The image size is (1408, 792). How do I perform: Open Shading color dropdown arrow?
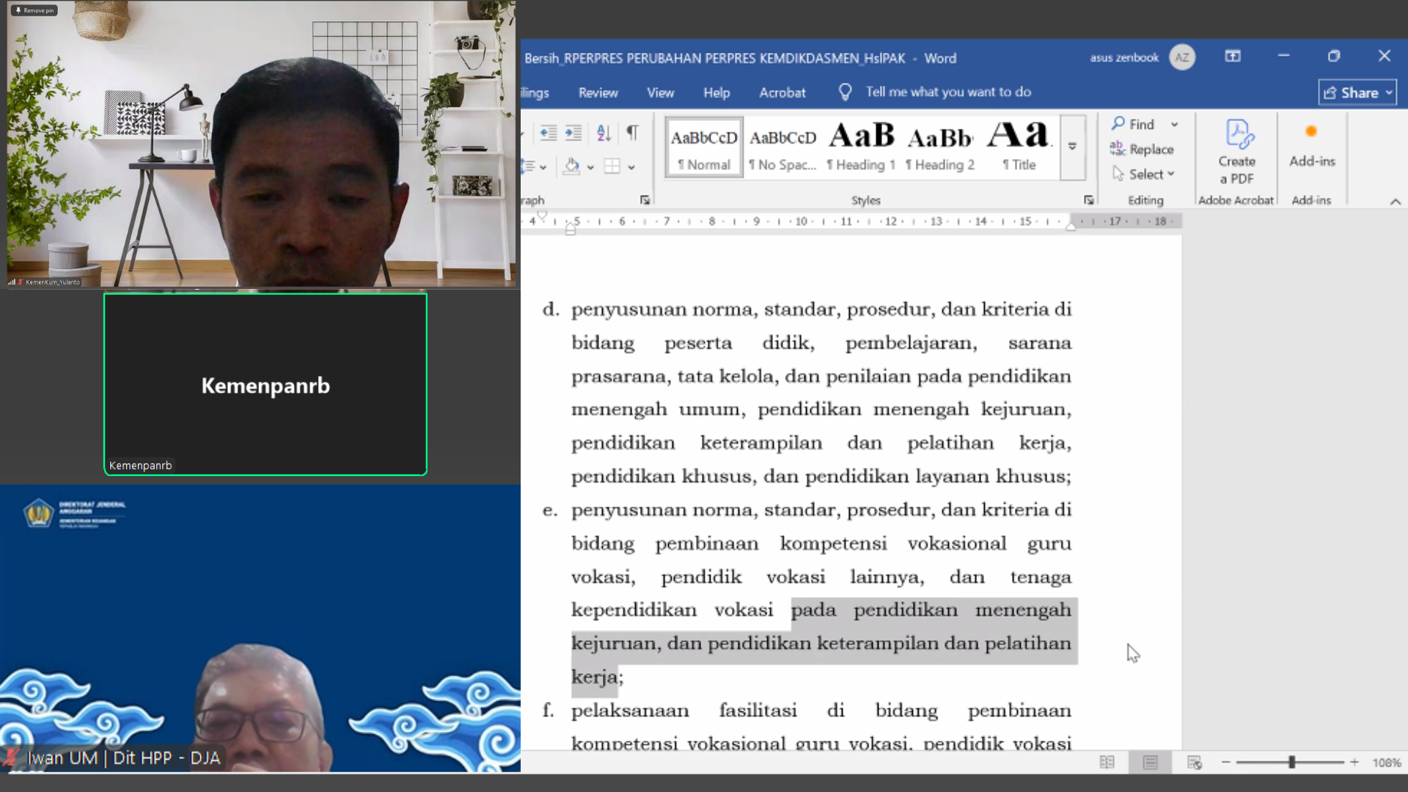pyautogui.click(x=590, y=167)
